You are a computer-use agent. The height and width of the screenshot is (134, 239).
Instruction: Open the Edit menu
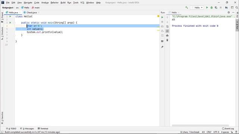click(13, 3)
